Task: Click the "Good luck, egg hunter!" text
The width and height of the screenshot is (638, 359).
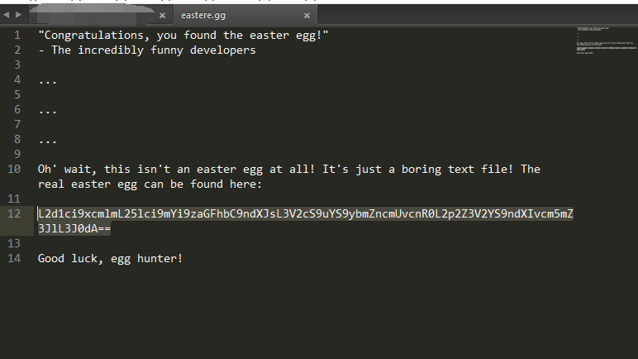Action: coord(110,259)
